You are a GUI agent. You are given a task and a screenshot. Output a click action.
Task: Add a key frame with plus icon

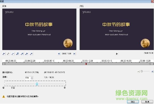point(9,54)
